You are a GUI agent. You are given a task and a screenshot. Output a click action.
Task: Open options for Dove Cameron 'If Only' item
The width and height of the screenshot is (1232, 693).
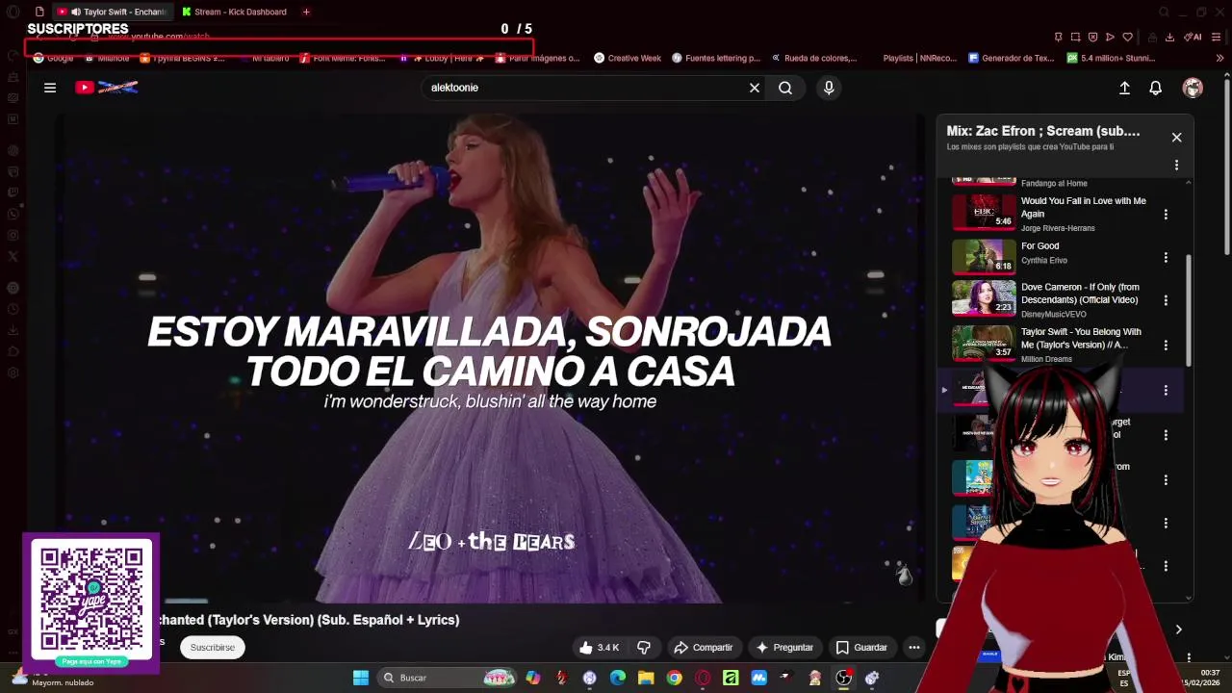(x=1166, y=300)
